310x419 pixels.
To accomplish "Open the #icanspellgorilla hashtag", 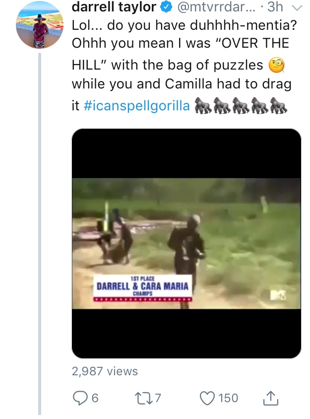I will pos(137,105).
